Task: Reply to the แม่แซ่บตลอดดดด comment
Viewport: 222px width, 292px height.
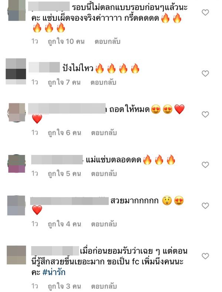Action: 104,173
